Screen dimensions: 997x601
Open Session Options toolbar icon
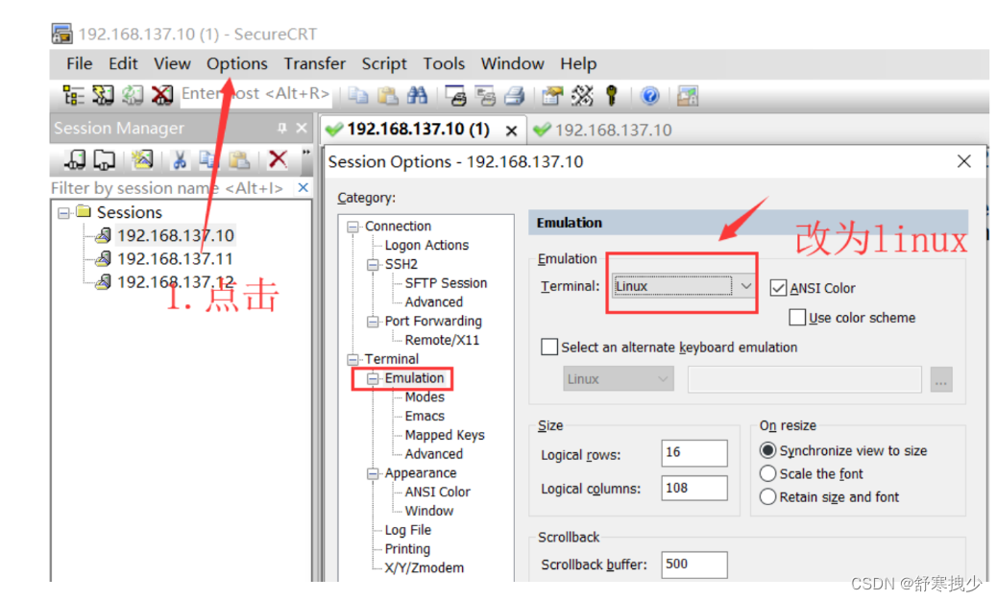click(552, 96)
